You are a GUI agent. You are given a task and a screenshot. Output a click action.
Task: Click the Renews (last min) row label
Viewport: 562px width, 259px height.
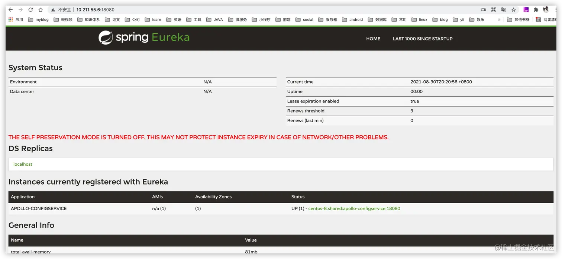305,120
